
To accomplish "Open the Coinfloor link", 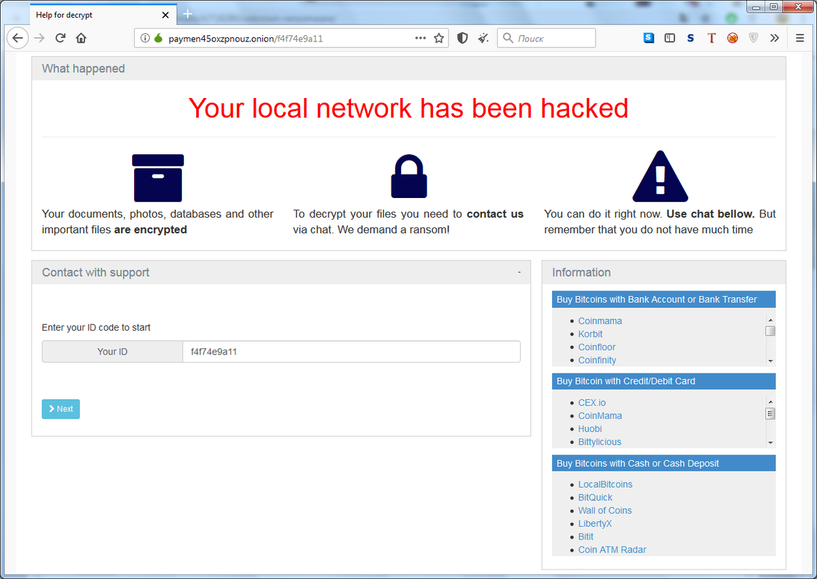I will (x=597, y=347).
